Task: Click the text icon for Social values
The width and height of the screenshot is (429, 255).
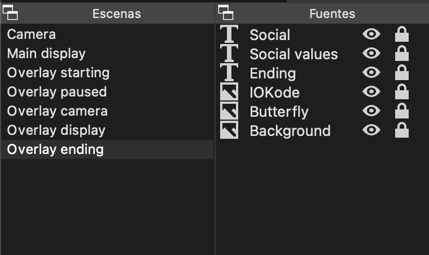Action: point(229,54)
